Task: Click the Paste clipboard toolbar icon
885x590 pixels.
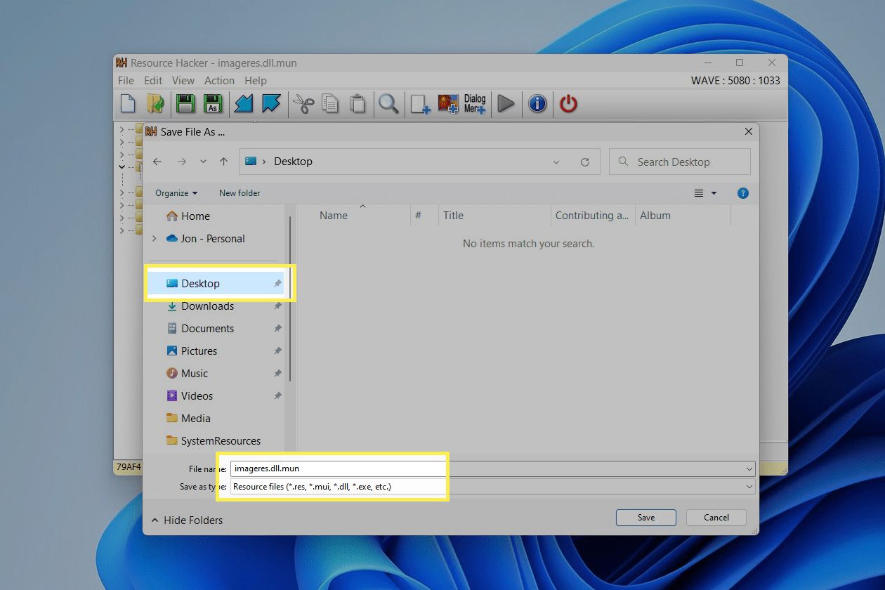Action: point(358,104)
